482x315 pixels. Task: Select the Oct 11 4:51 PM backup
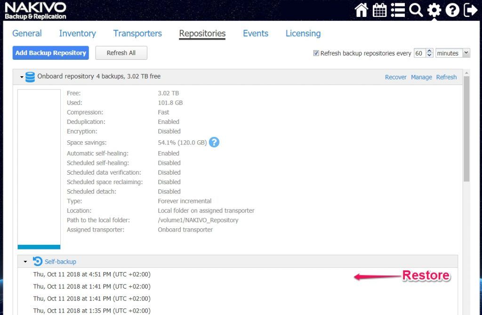pyautogui.click(x=92, y=275)
